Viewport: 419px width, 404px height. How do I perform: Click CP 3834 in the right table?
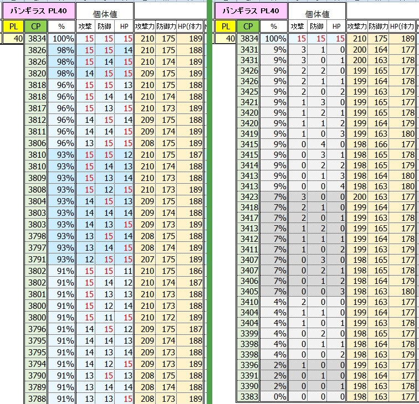tap(248, 39)
